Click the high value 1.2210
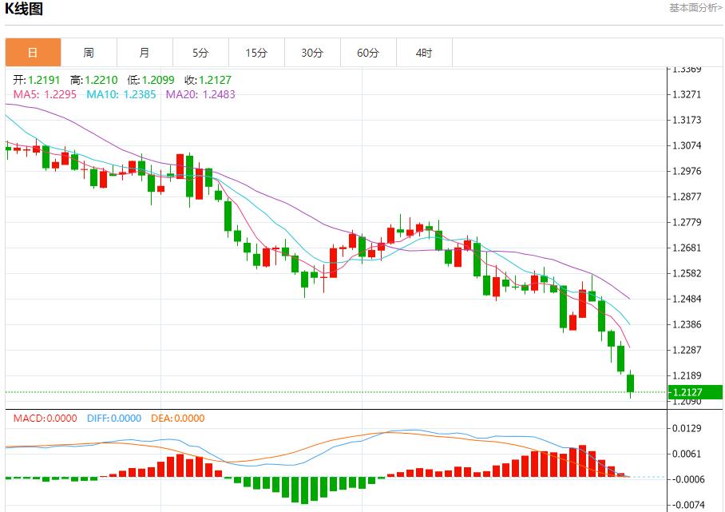The image size is (725, 512). pos(101,80)
